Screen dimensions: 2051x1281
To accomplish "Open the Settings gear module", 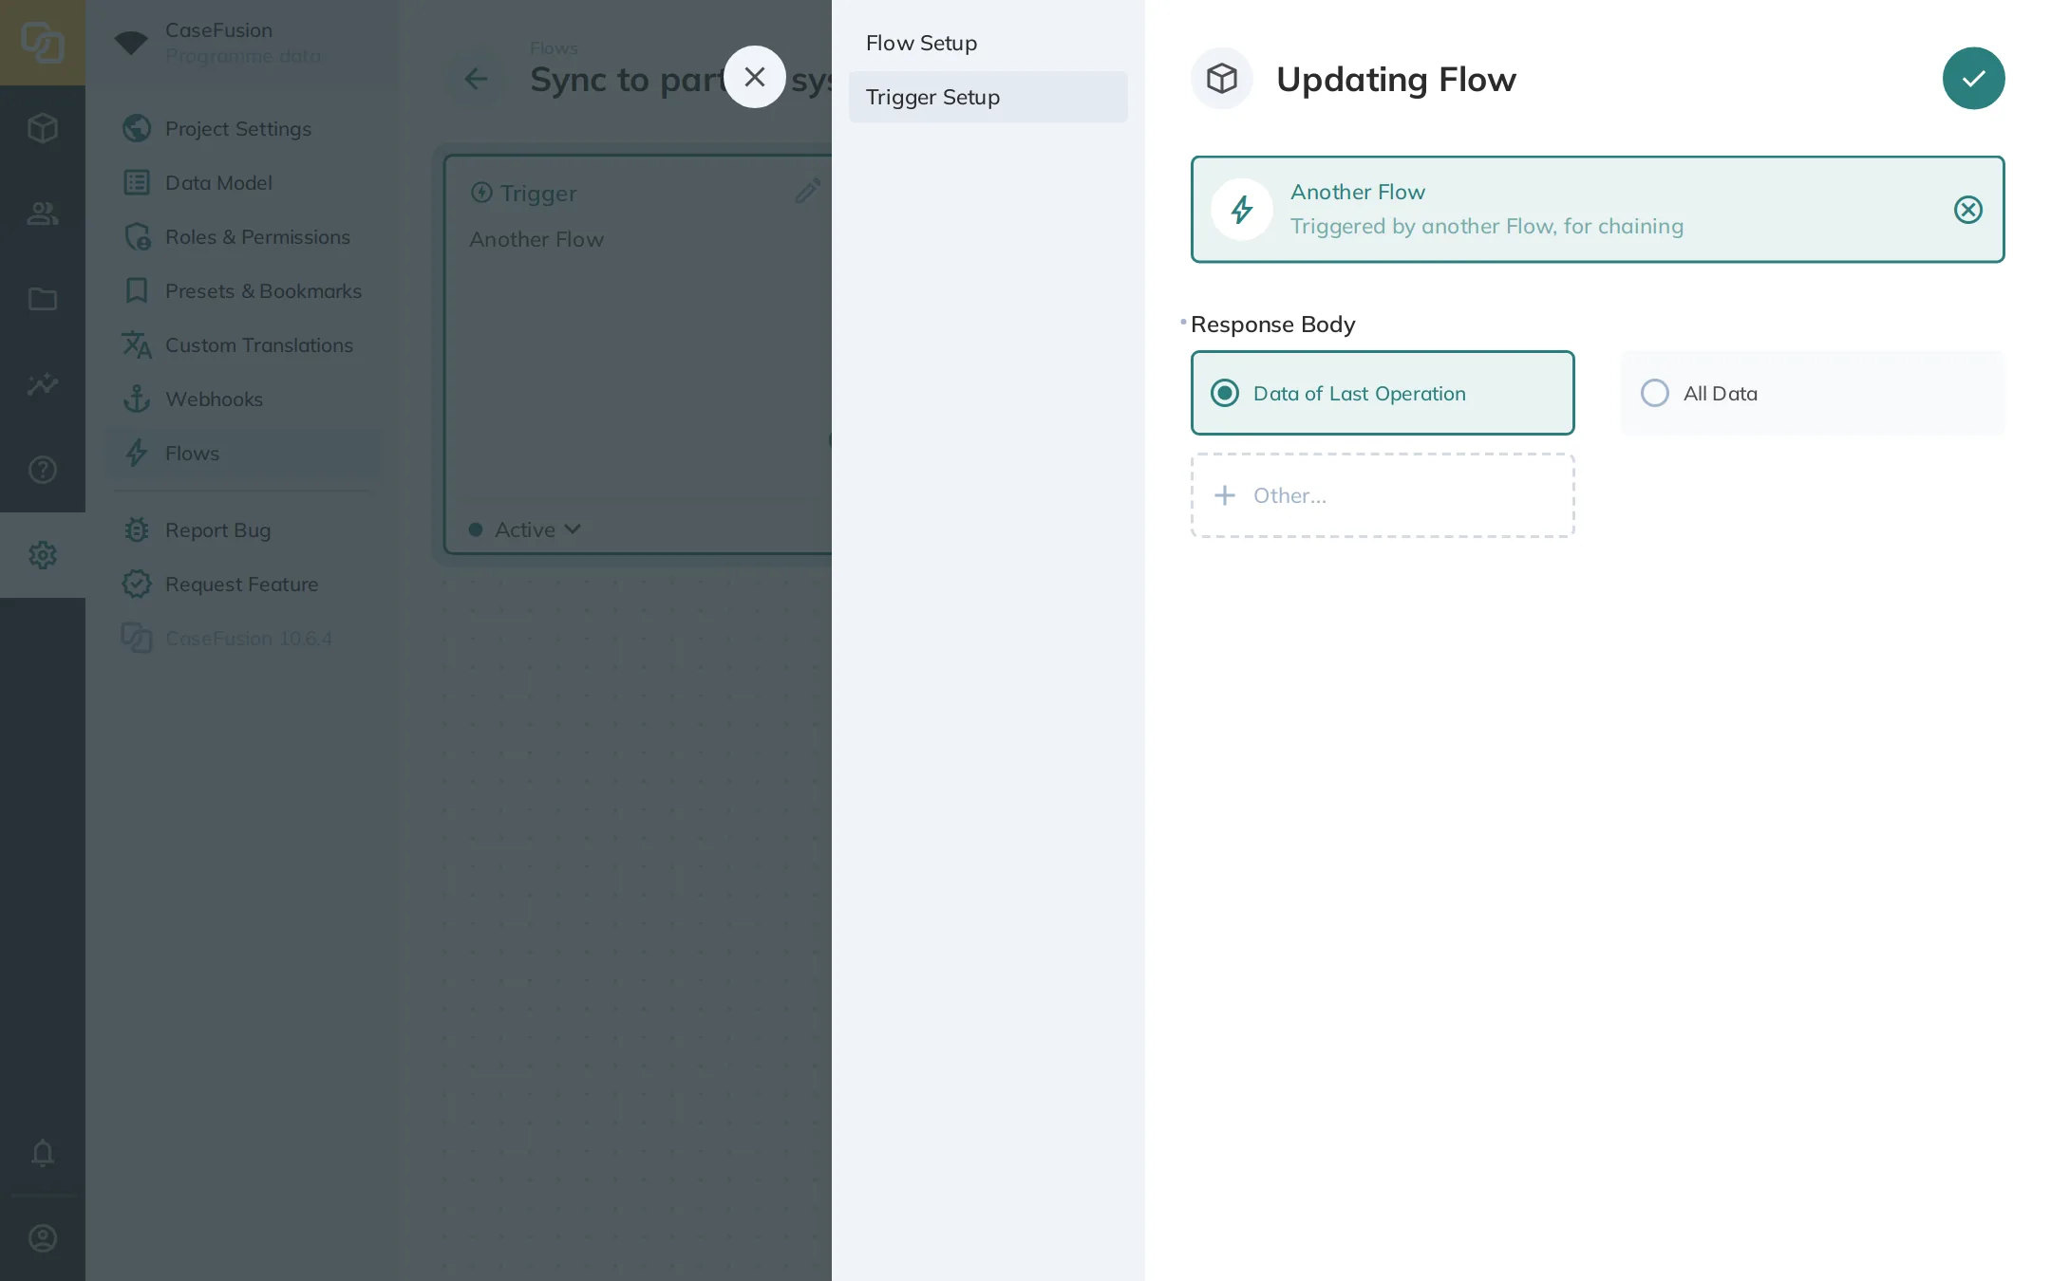I will (43, 555).
